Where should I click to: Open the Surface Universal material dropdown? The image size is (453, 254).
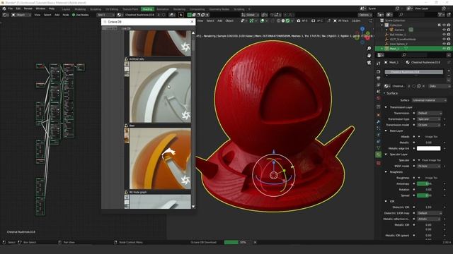[x=430, y=100]
